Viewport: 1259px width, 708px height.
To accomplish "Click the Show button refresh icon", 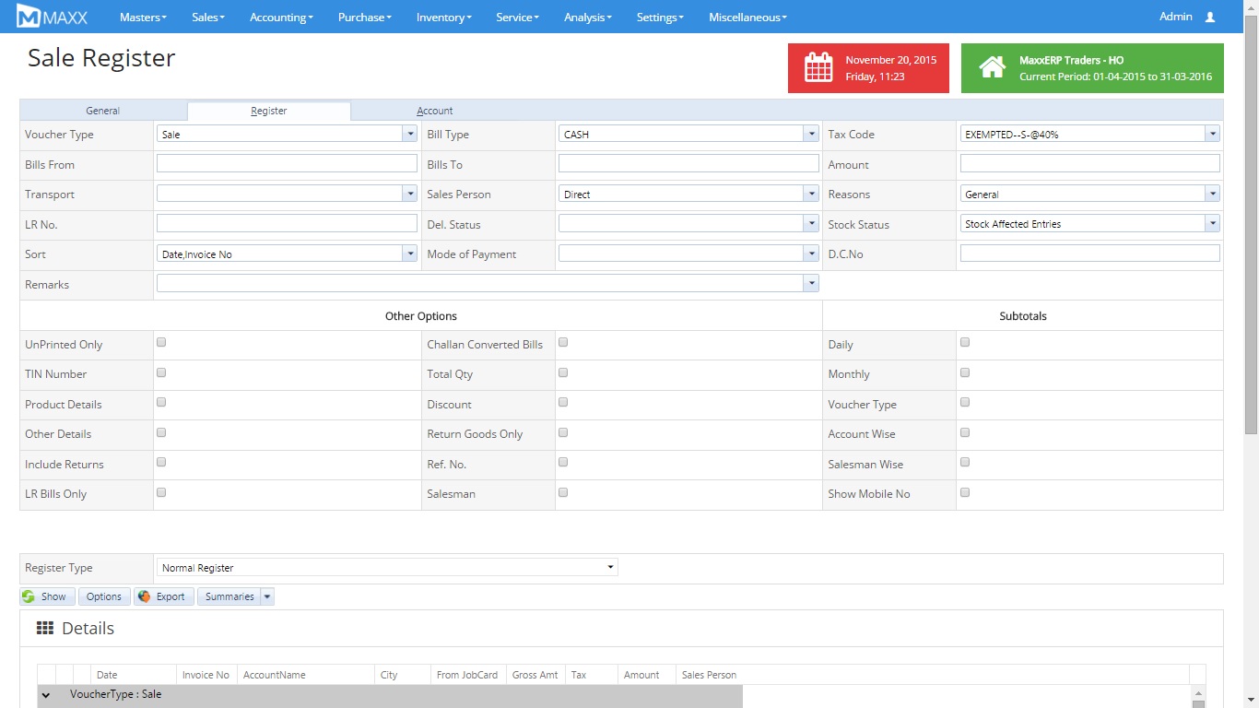I will click(29, 596).
